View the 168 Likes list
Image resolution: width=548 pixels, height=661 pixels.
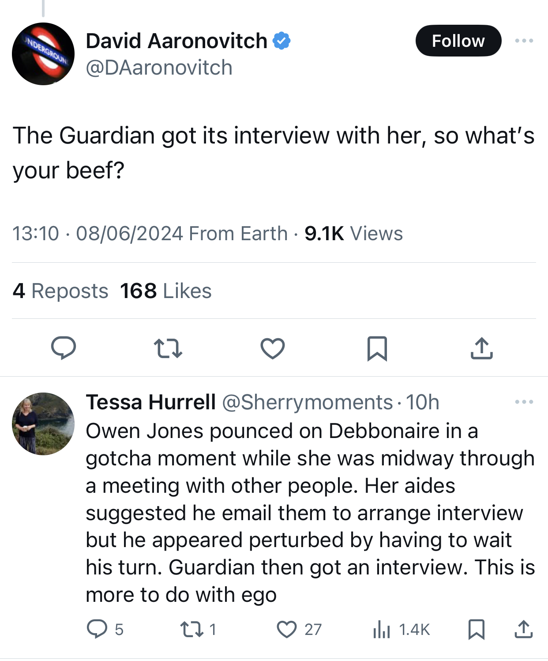166,291
